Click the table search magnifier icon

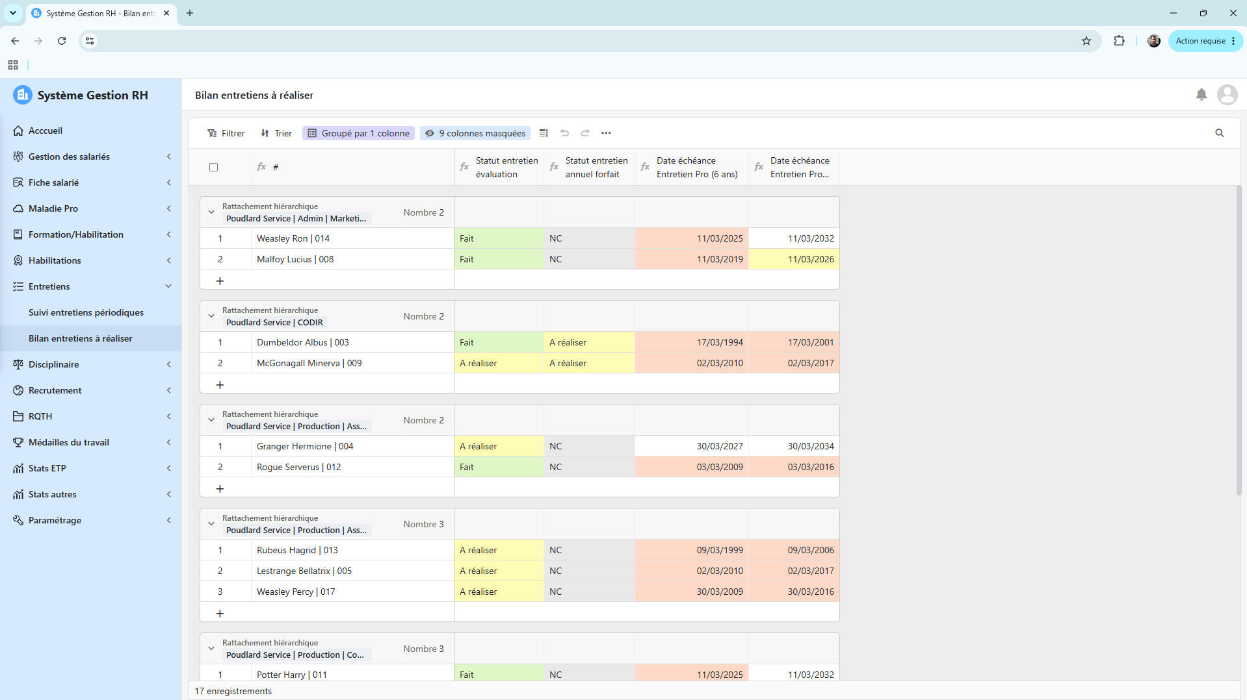click(1220, 133)
